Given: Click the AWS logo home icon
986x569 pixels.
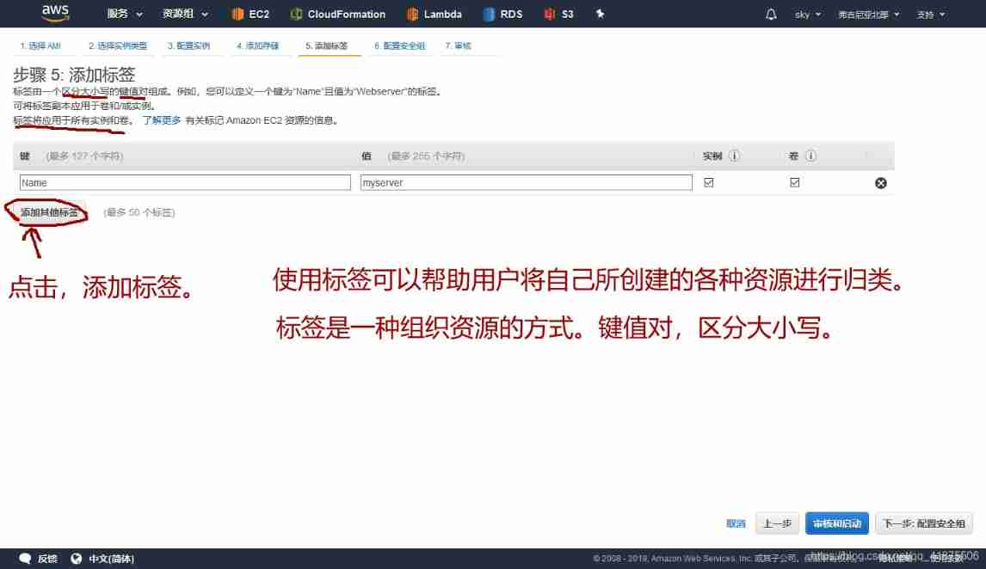Looking at the screenshot, I should click(55, 13).
